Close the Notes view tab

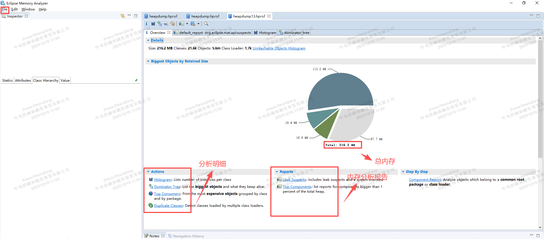[x=163, y=236]
